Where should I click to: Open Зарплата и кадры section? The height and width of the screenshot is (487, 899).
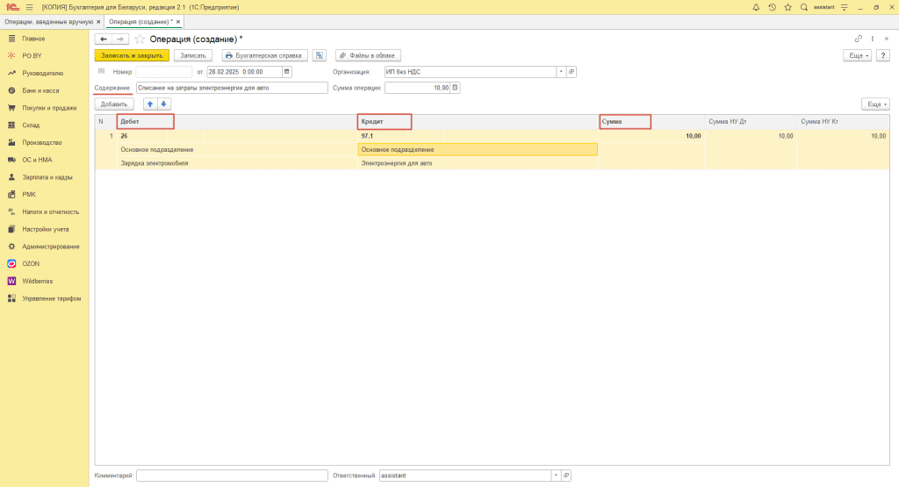(x=47, y=176)
